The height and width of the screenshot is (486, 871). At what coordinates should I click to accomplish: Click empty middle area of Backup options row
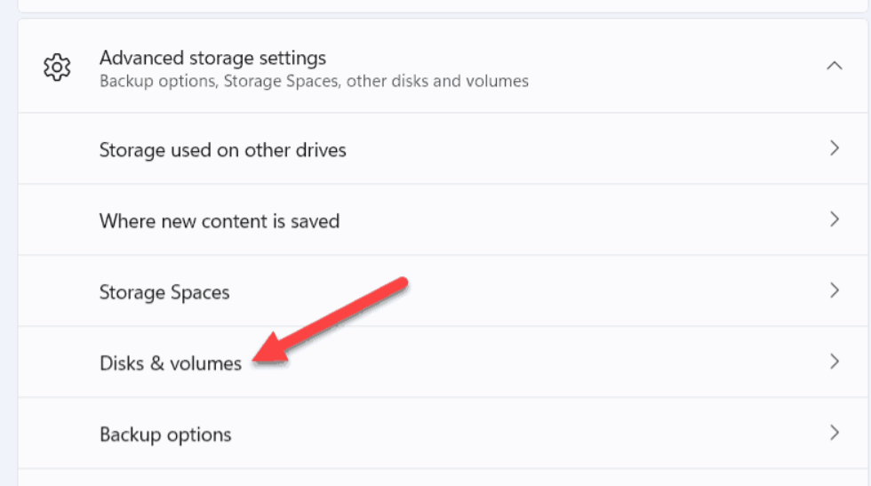click(533, 434)
